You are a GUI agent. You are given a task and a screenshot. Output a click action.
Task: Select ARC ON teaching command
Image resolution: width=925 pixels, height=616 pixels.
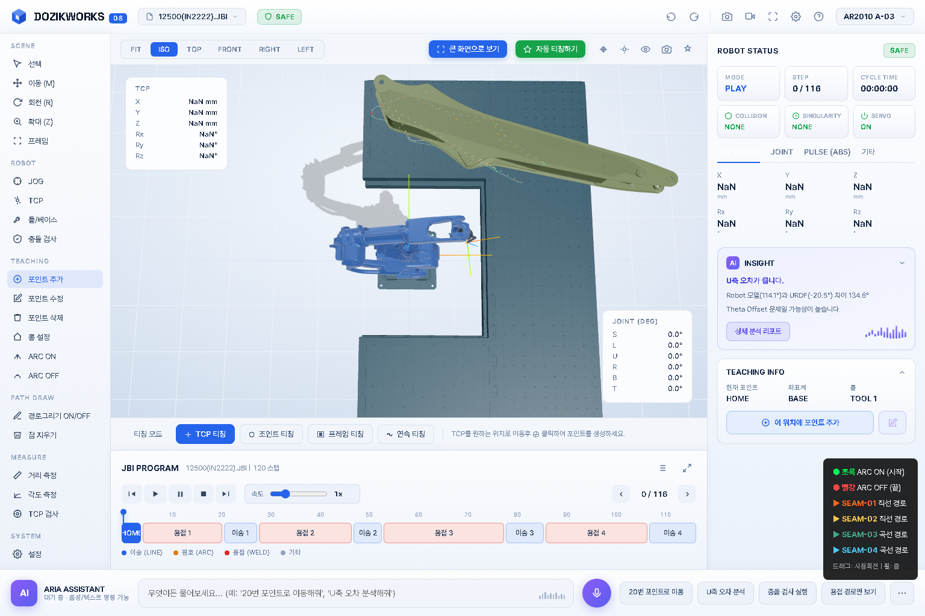(55, 356)
